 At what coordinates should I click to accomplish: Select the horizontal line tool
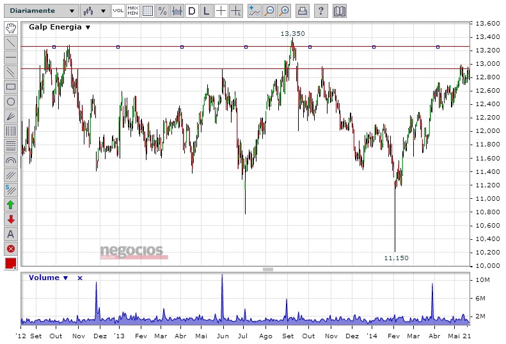pos(11,58)
